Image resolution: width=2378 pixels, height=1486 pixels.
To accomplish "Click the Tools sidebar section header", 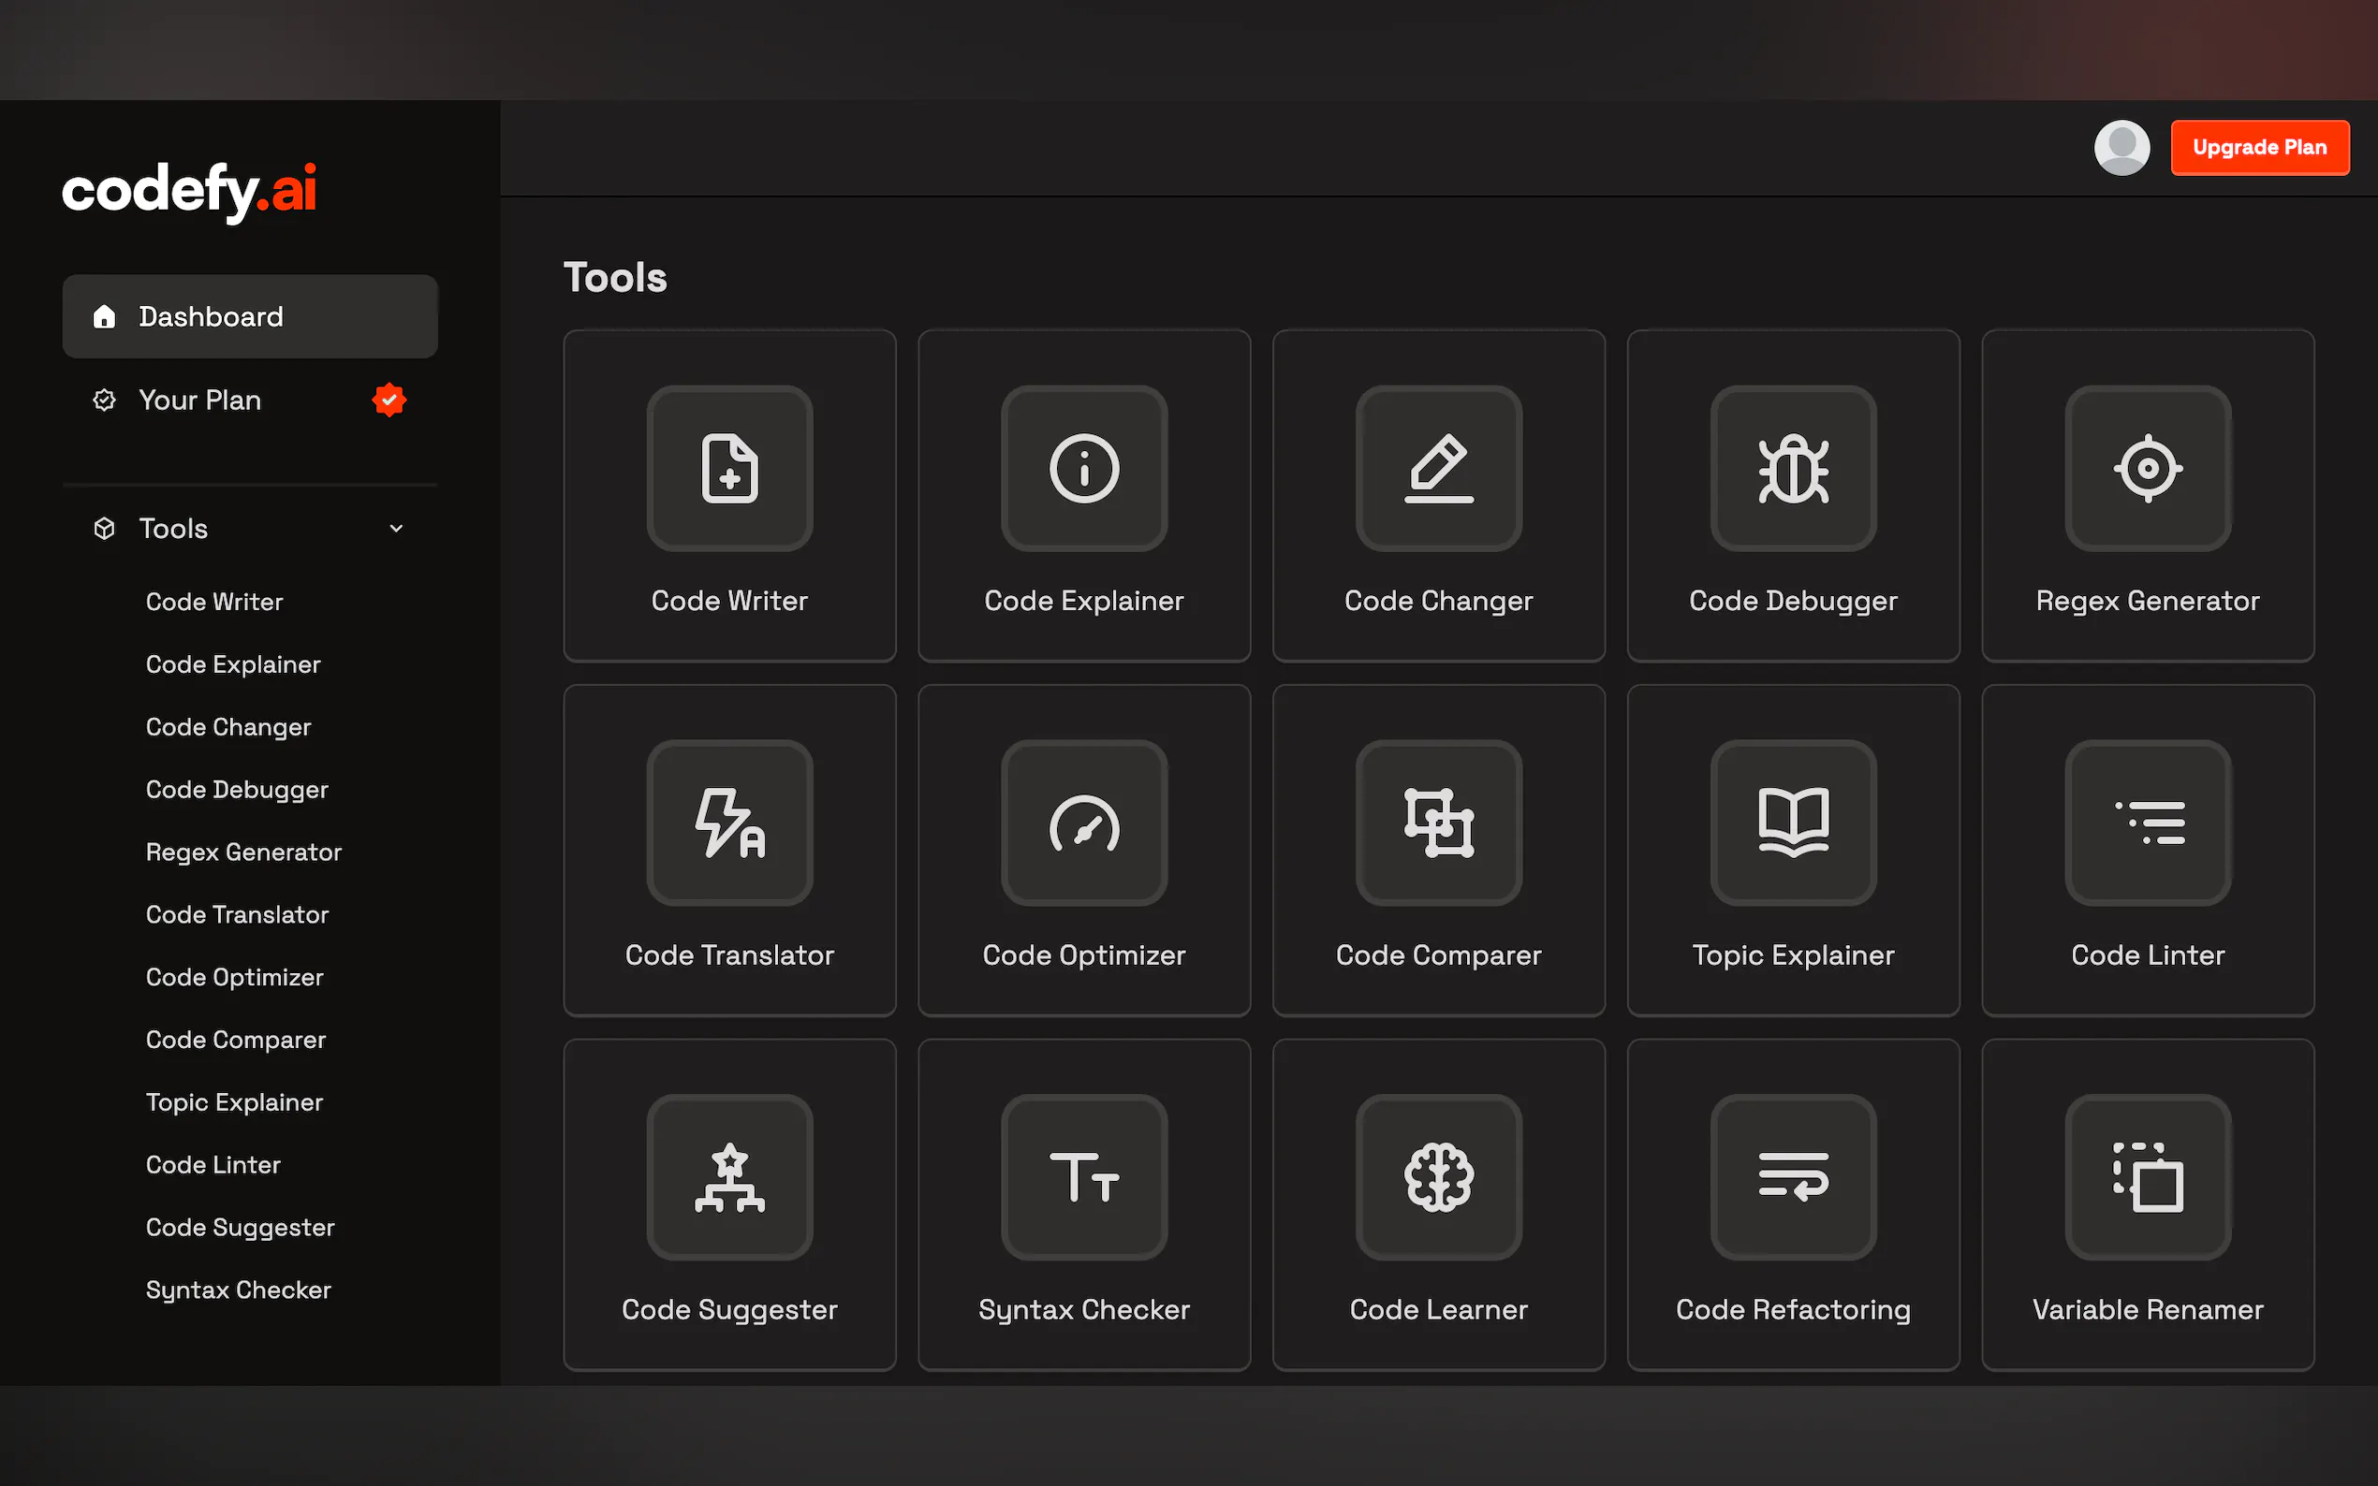I will (x=174, y=529).
